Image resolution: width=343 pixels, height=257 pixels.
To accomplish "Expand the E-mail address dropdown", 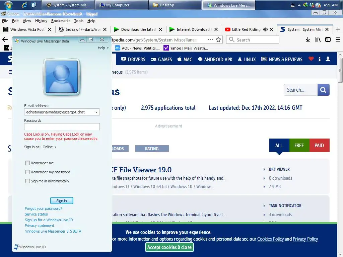I will tap(96, 112).
